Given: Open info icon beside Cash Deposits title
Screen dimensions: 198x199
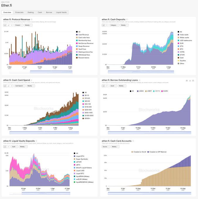Looking at the screenshot, I should [127, 19].
